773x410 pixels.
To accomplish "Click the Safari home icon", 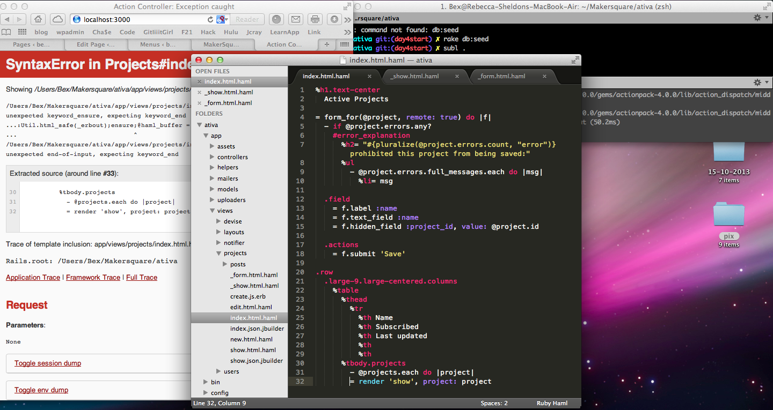I will point(38,19).
